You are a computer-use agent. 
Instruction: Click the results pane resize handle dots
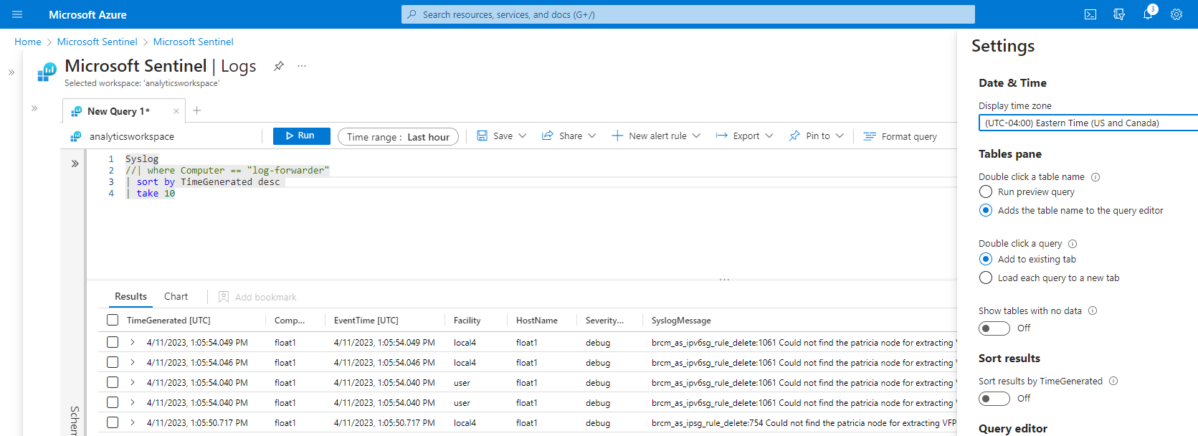(x=725, y=279)
